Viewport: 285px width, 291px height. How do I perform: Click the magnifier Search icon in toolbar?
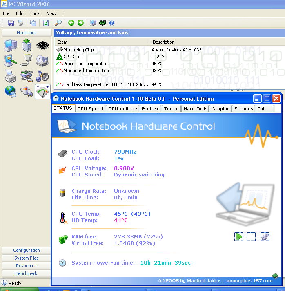pos(58,23)
